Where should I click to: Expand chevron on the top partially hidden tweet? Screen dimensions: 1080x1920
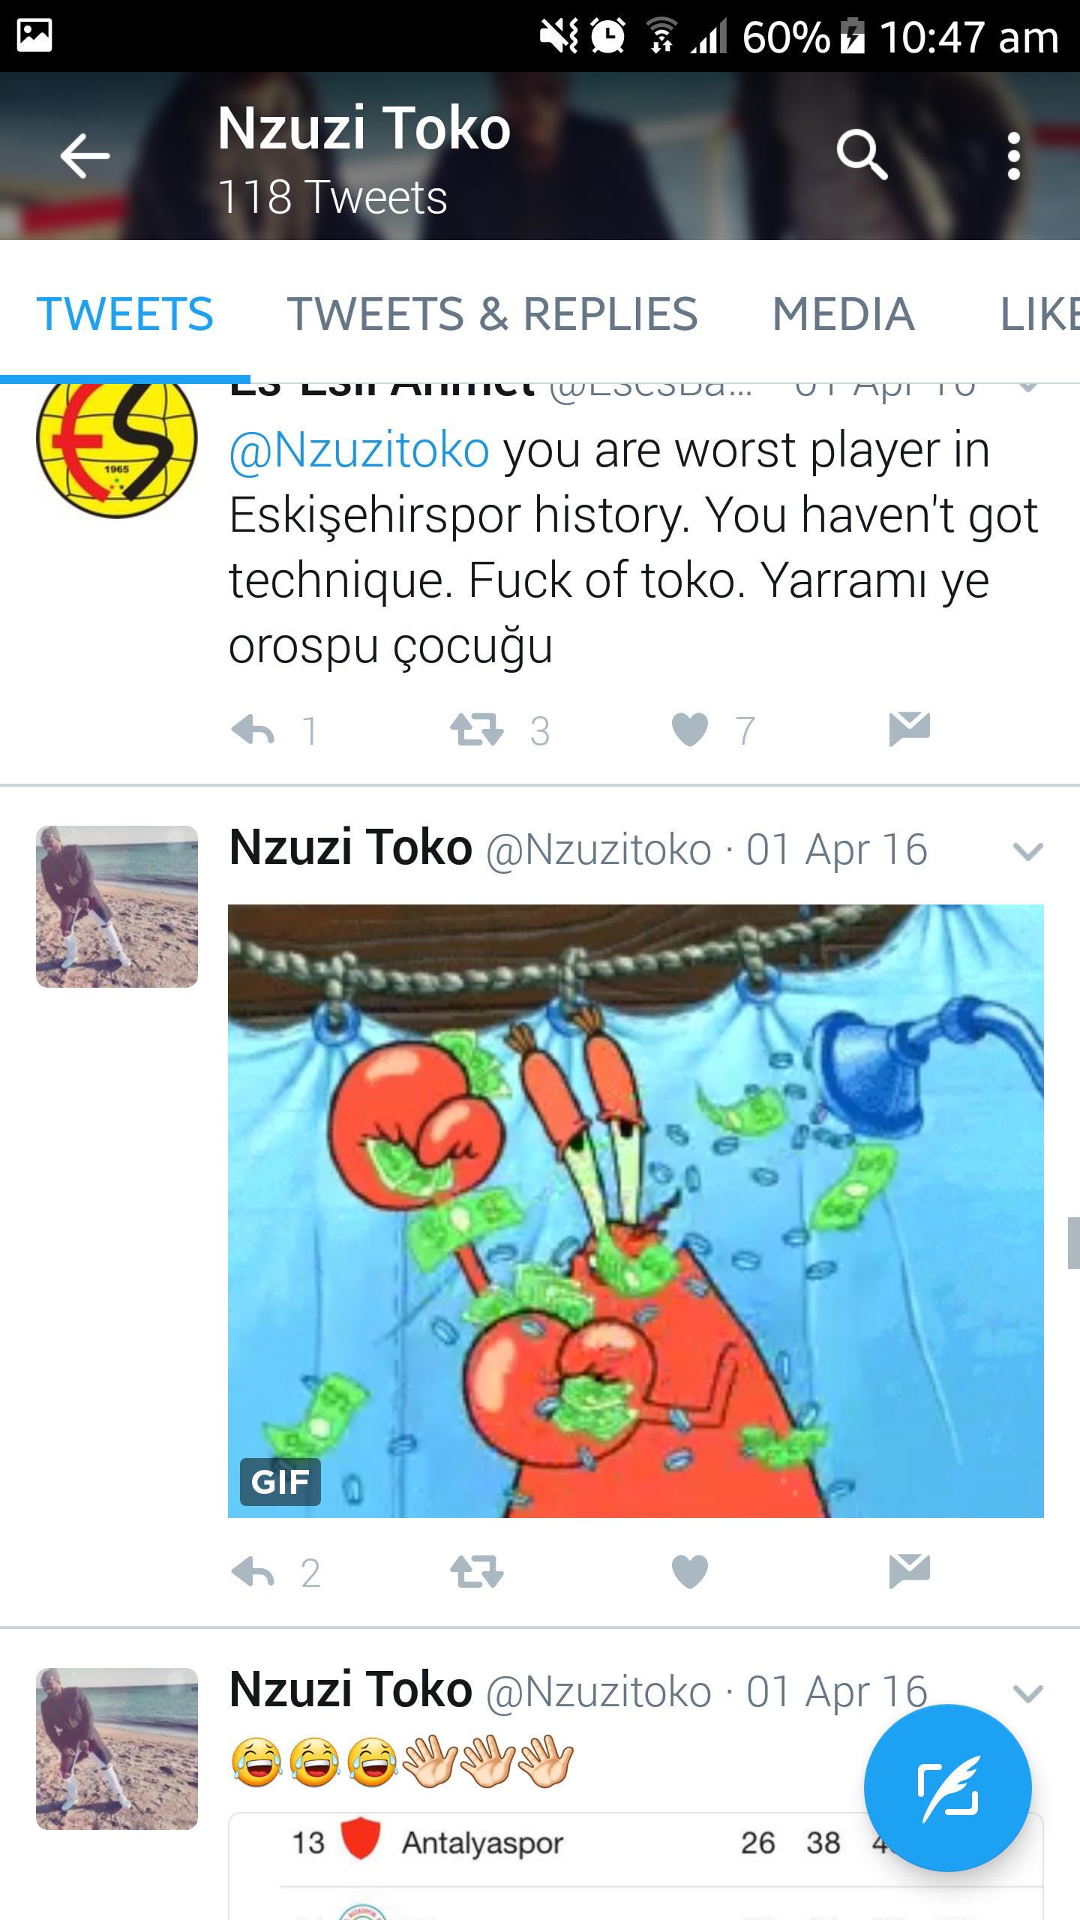coord(1029,388)
